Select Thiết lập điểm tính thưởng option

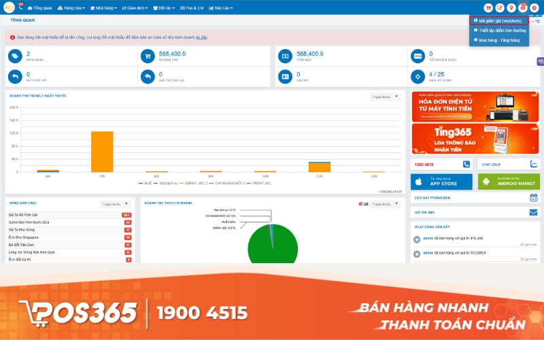[499, 31]
